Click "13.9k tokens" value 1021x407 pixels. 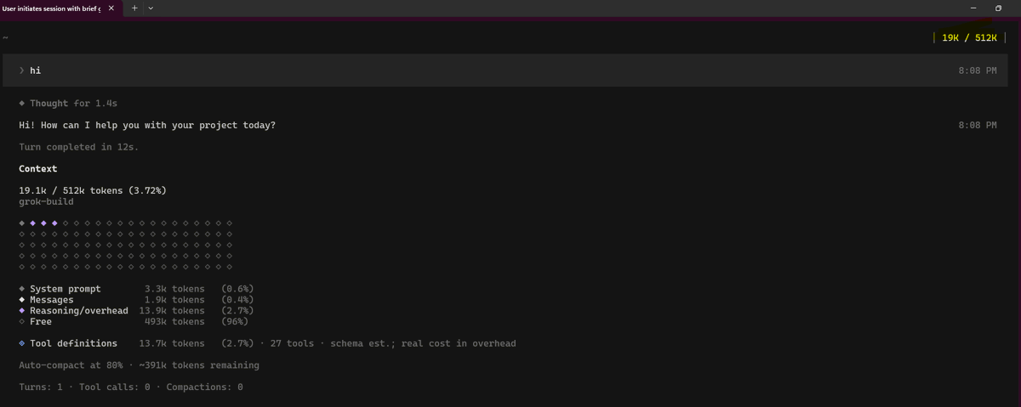click(x=172, y=311)
